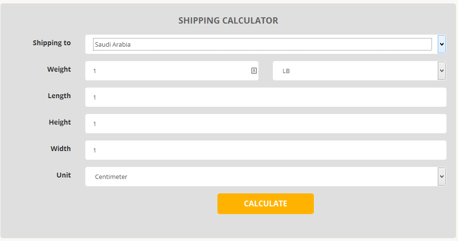The height and width of the screenshot is (241, 458).
Task: Click the "Weight" field label
Action: click(59, 69)
